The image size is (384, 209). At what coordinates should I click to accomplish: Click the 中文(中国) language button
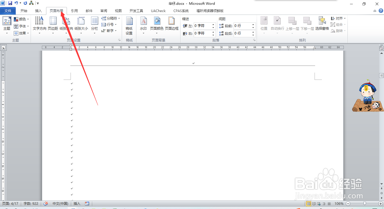pyautogui.click(x=60, y=204)
